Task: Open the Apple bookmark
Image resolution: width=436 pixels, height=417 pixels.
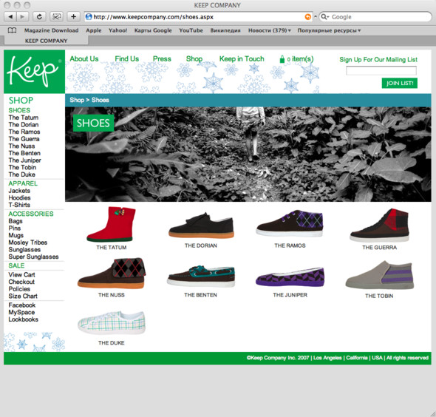Action: click(x=93, y=30)
